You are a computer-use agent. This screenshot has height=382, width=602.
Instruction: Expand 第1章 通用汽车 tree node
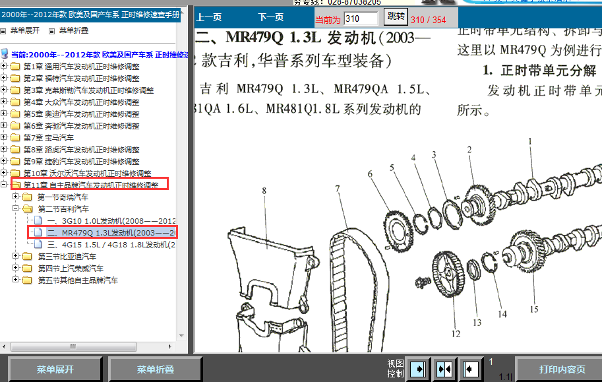(x=3, y=66)
